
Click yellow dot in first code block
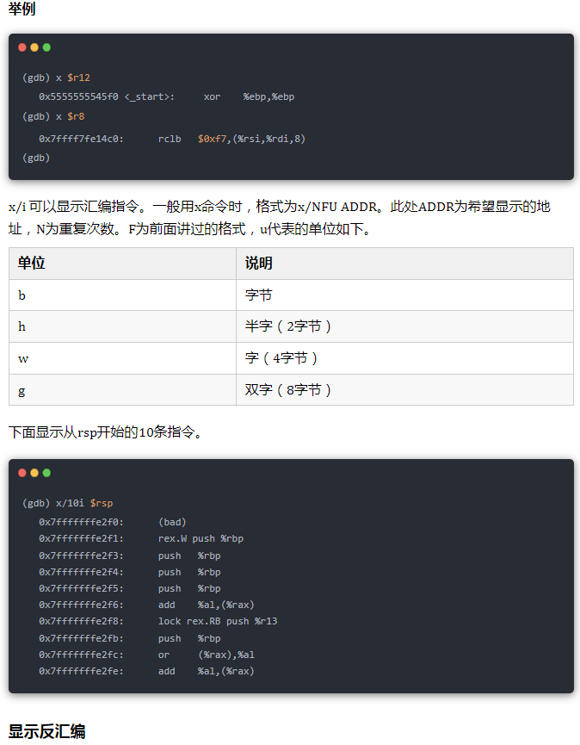click(x=34, y=47)
